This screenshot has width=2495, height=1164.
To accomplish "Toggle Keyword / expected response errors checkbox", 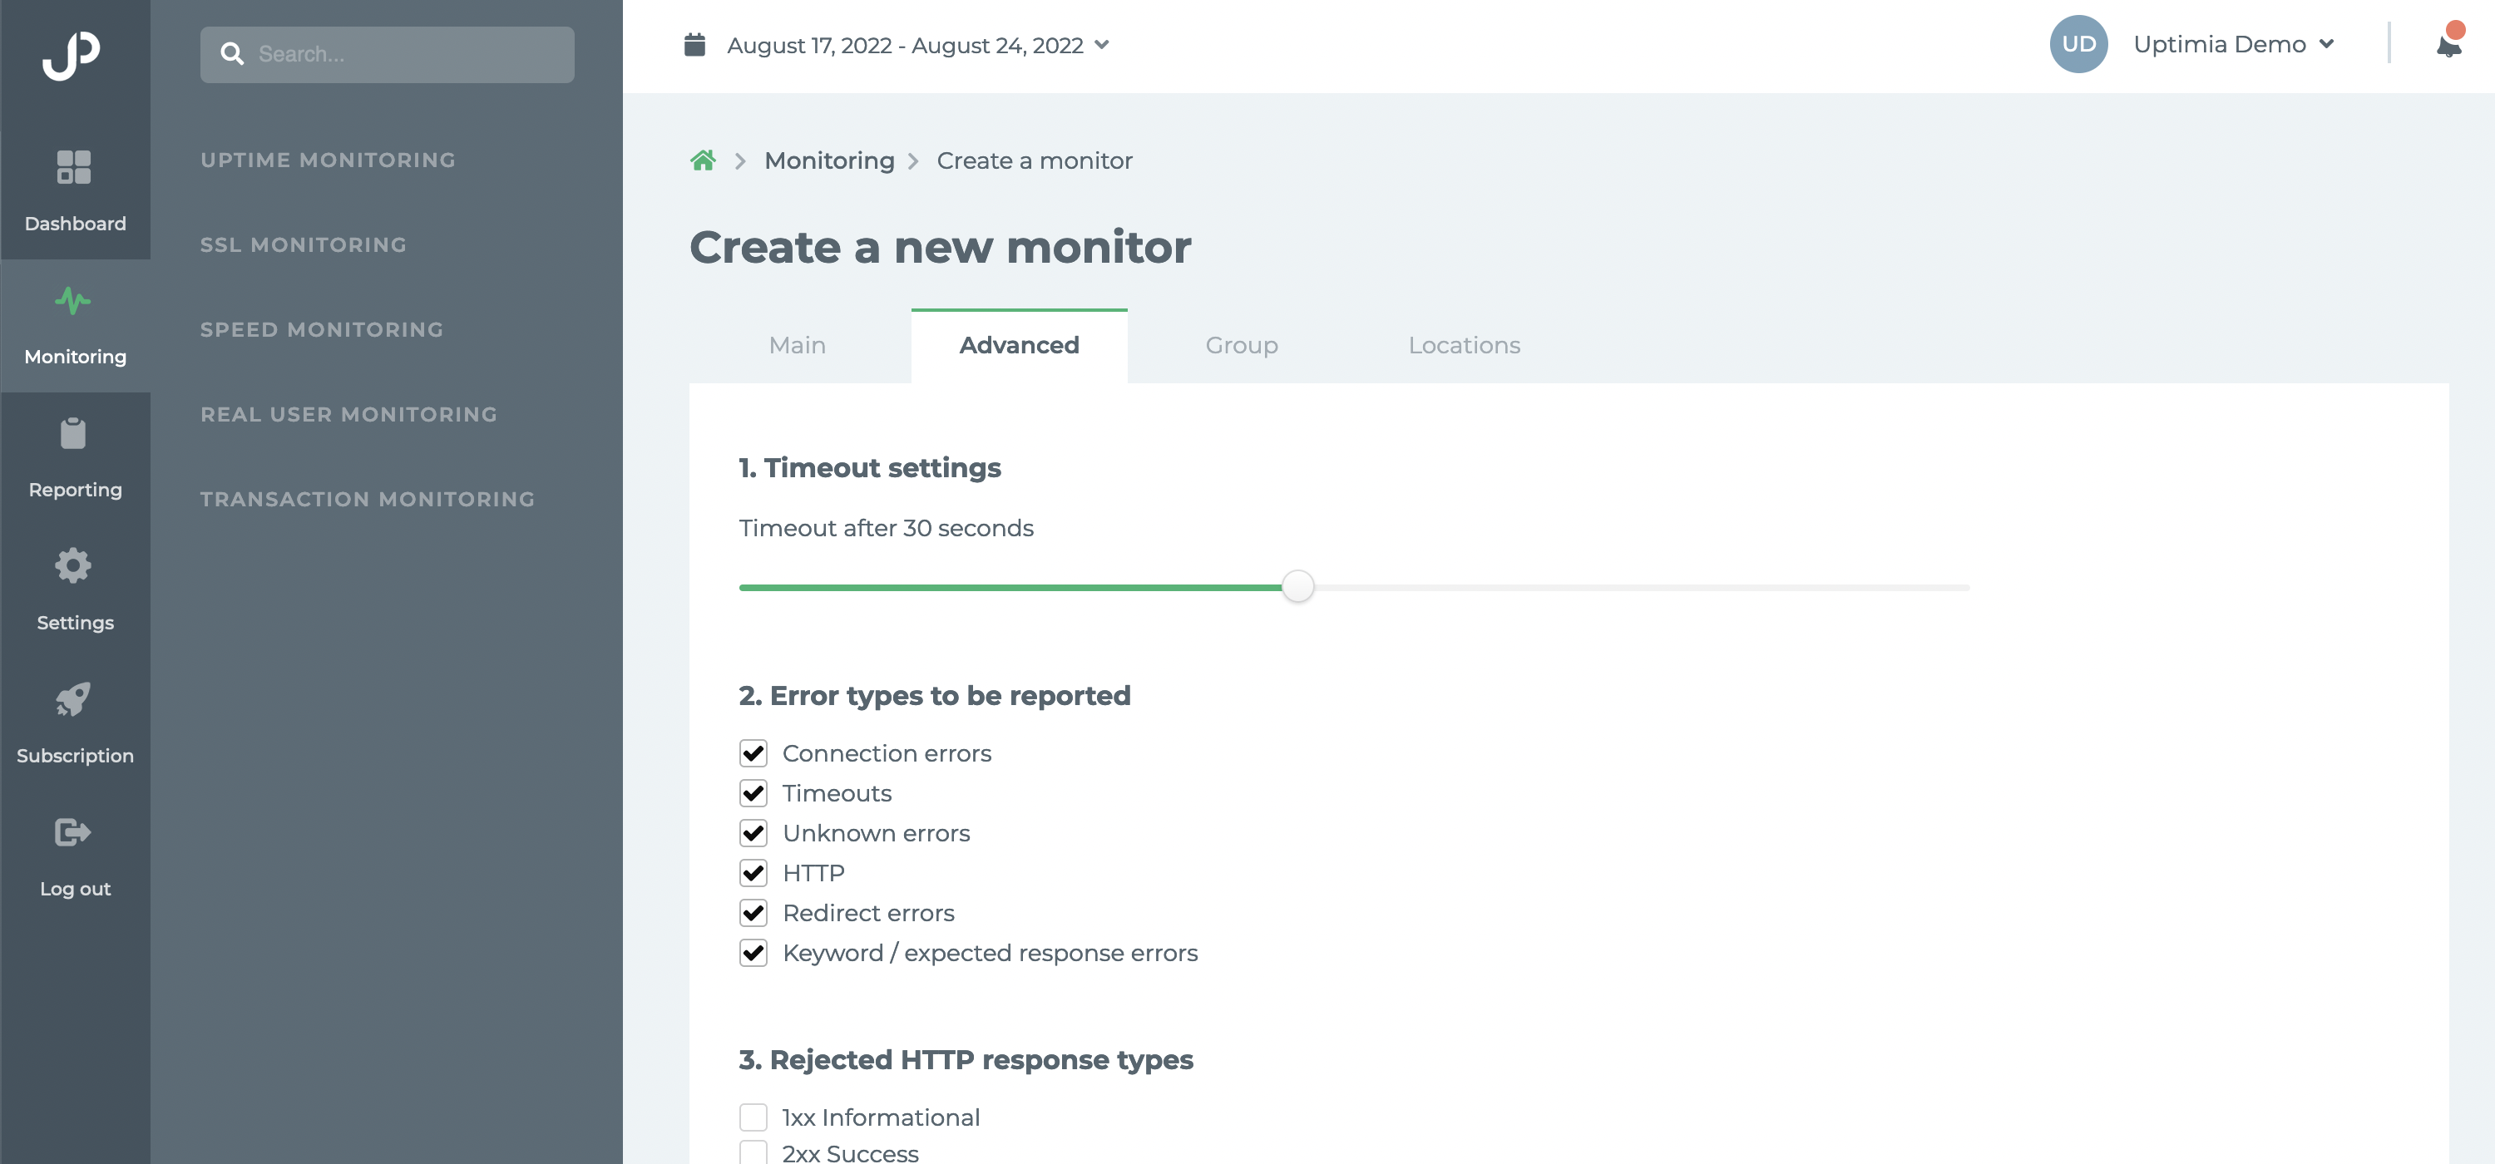I will [x=753, y=953].
